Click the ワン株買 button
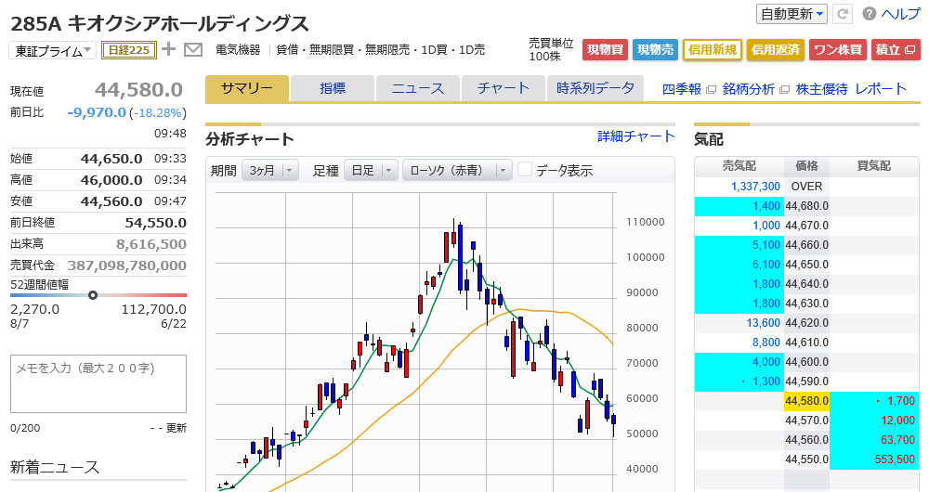The width and height of the screenshot is (929, 492). click(x=838, y=50)
